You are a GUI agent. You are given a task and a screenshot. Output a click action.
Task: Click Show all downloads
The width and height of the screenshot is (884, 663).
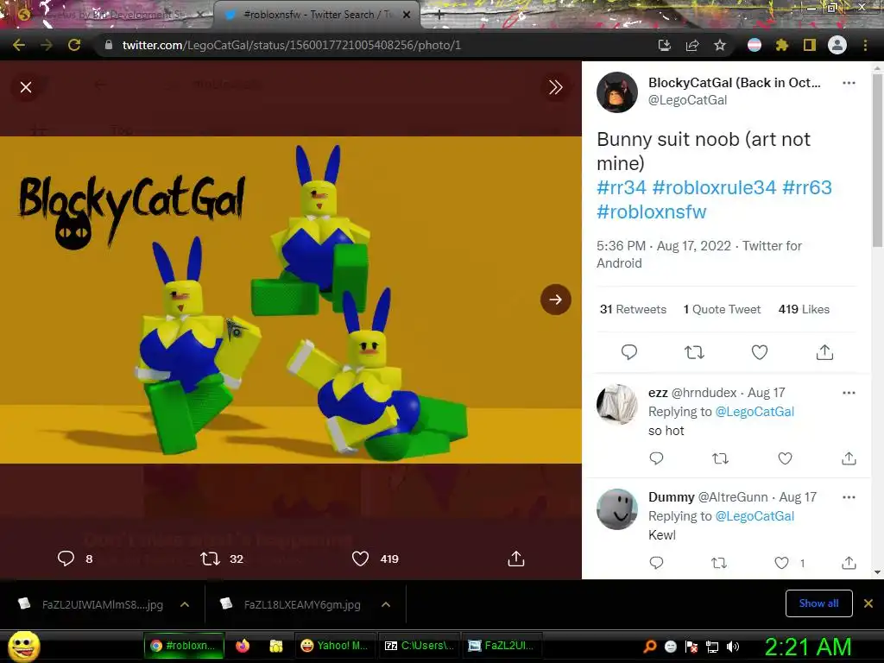(818, 603)
